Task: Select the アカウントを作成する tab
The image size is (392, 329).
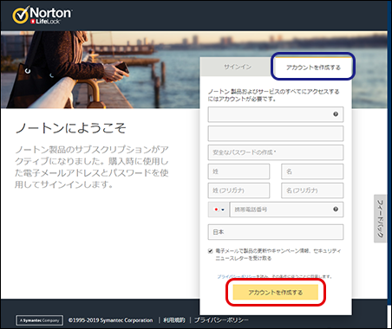Action: [313, 68]
